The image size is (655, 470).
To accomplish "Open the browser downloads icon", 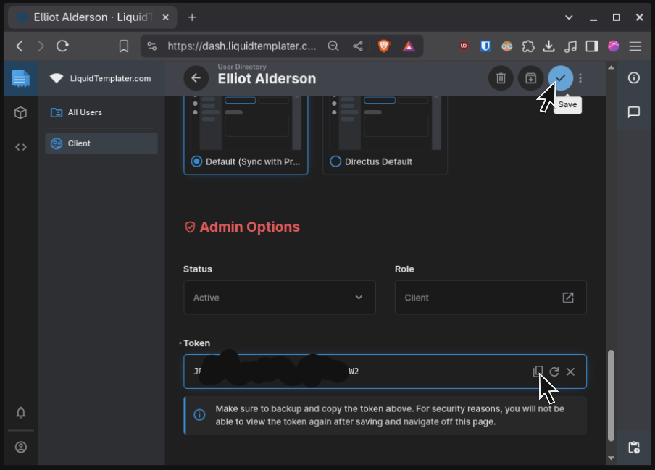I will [x=548, y=46].
